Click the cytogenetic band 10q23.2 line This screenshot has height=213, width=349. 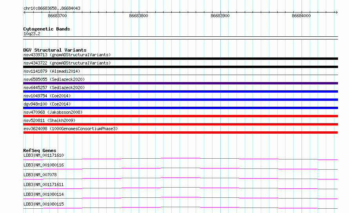[x=180, y=38]
